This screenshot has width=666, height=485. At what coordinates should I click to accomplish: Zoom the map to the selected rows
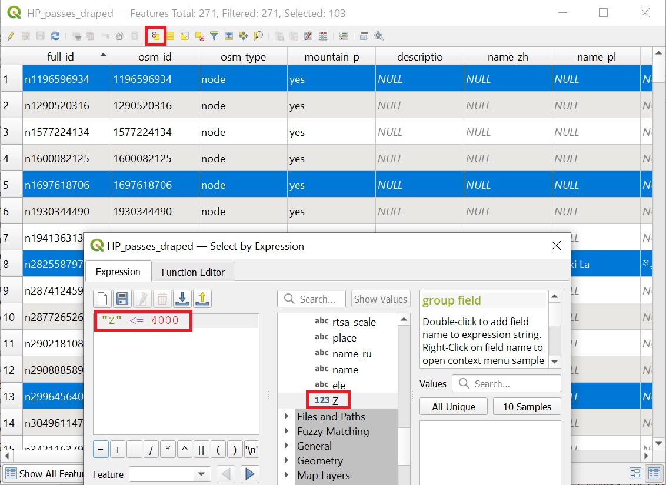coord(258,36)
